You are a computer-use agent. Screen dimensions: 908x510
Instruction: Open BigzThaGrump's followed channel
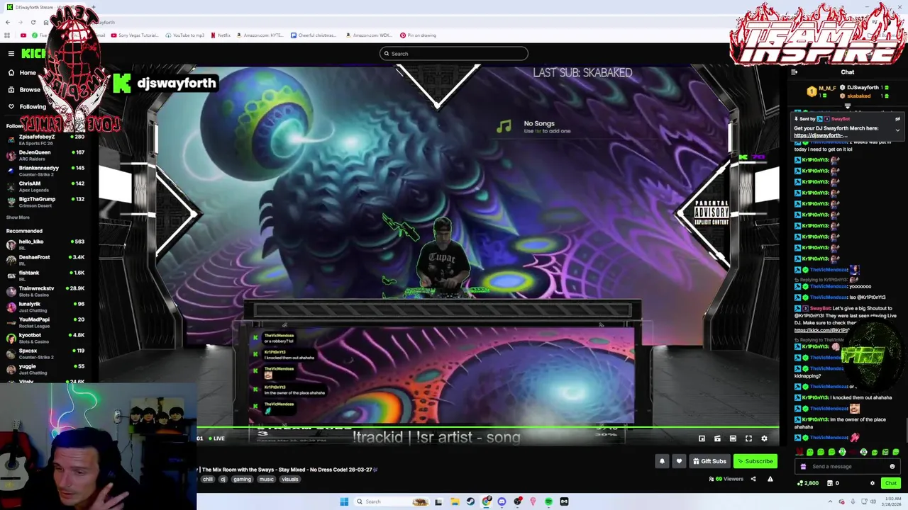coord(46,202)
